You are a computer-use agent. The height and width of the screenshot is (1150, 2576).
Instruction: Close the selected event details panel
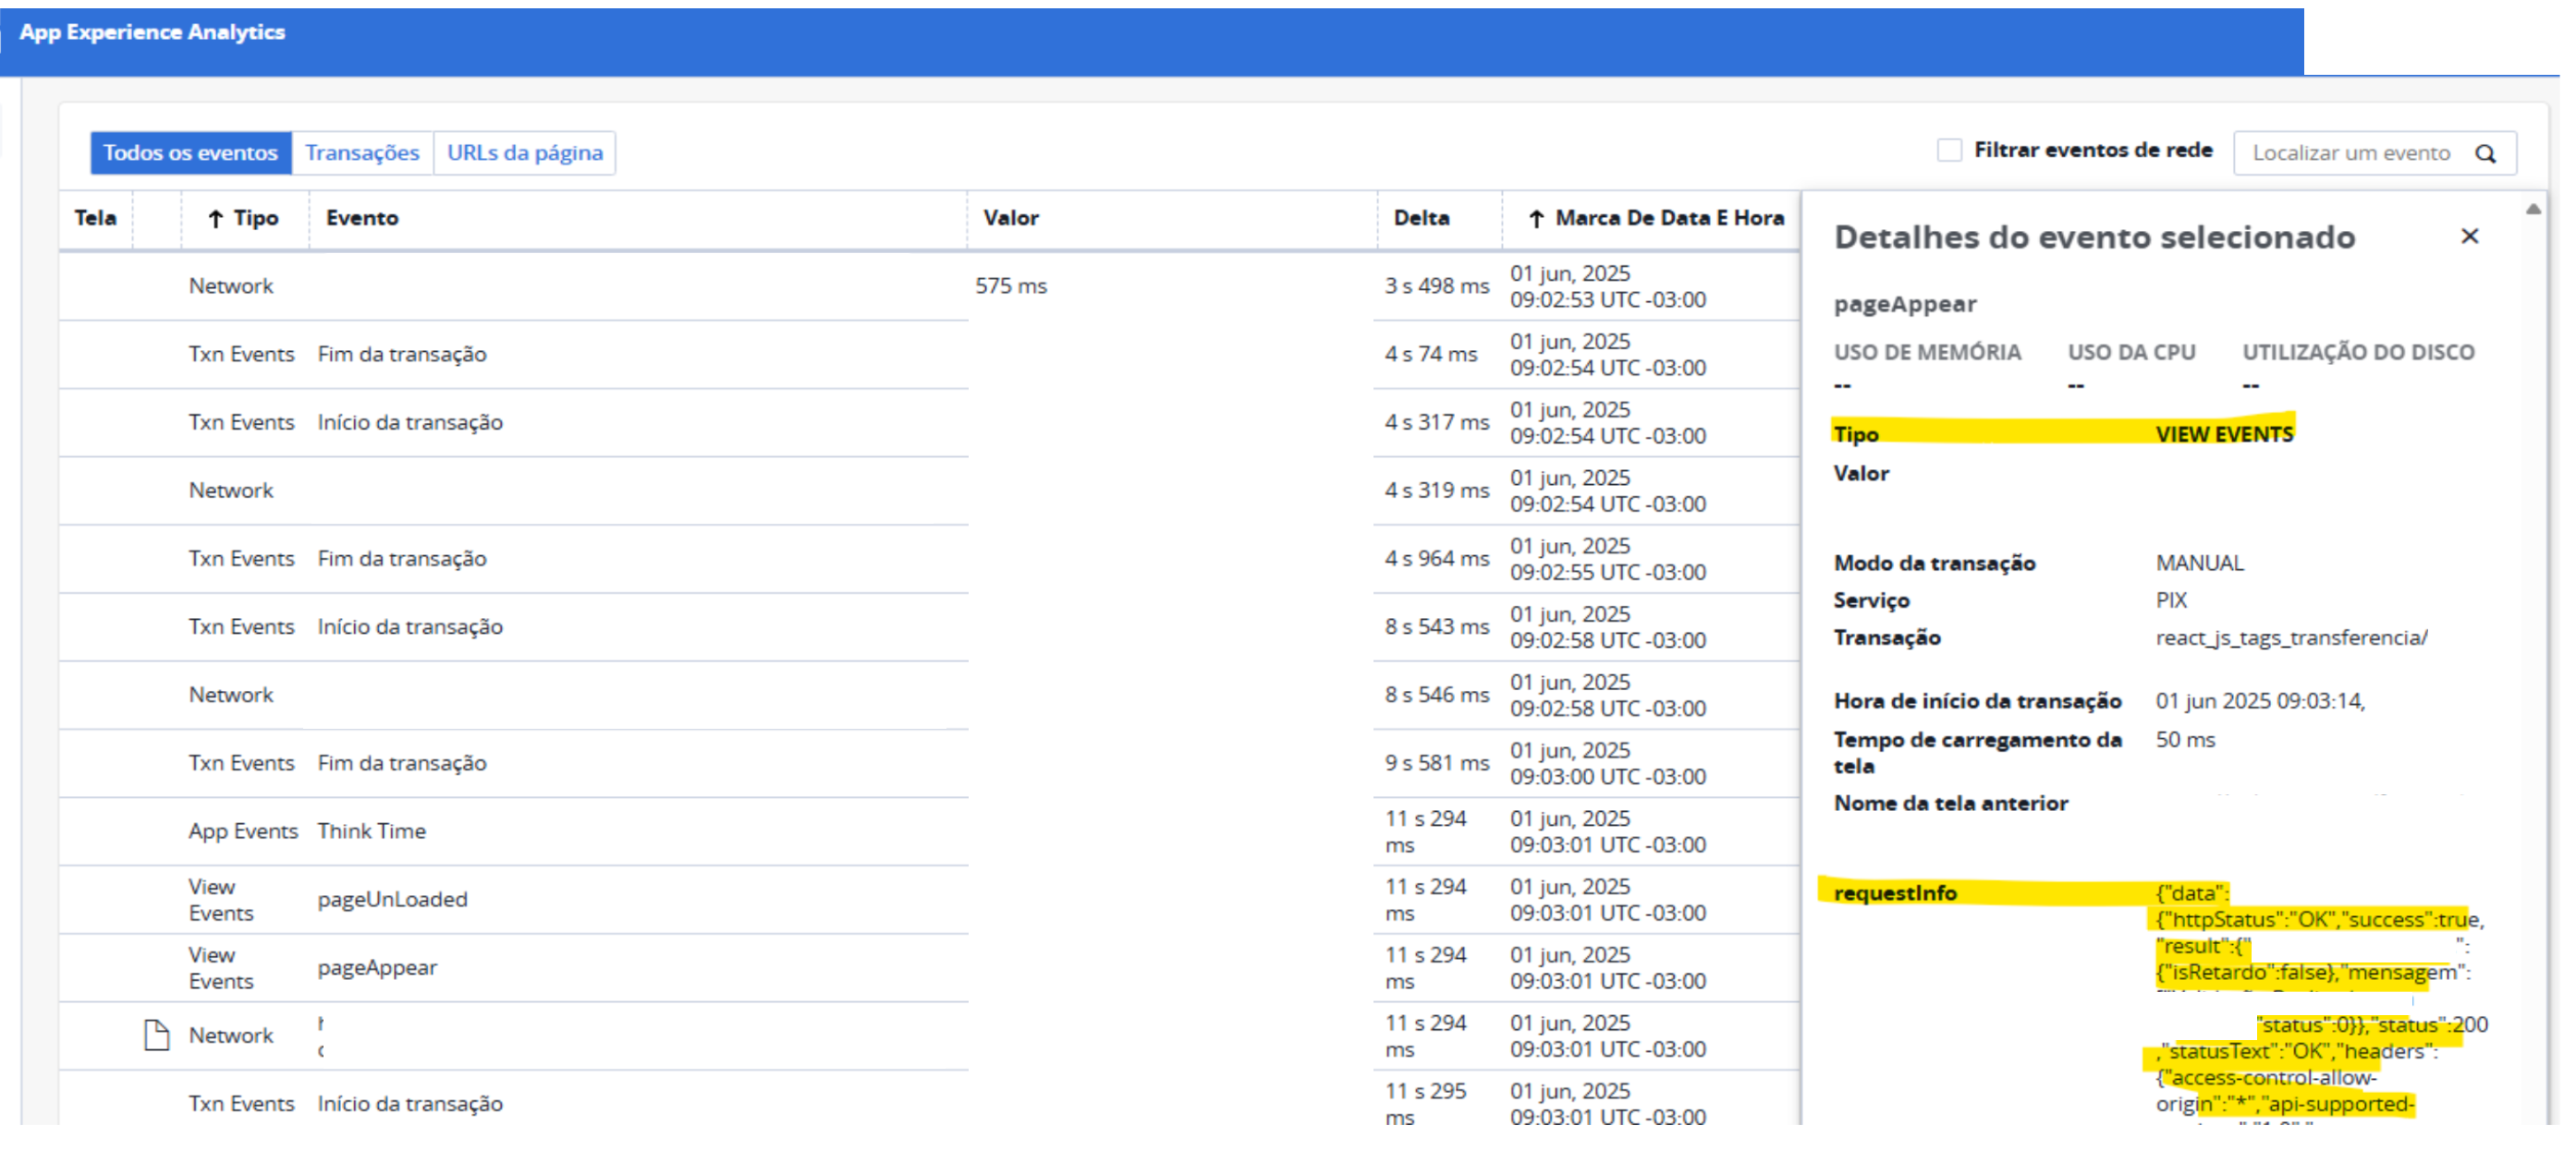point(2469,236)
